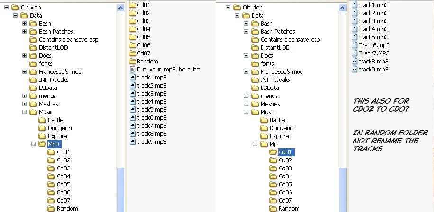Select Contains cleansave esp in right tree
Screen dimensions: 434x212
click(x=290, y=40)
